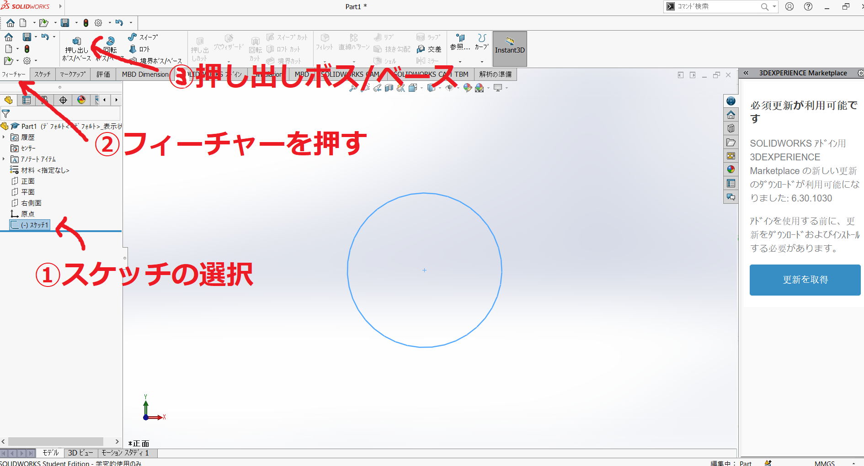Click the Rebuild traffic light in the top toolbar

pos(85,22)
